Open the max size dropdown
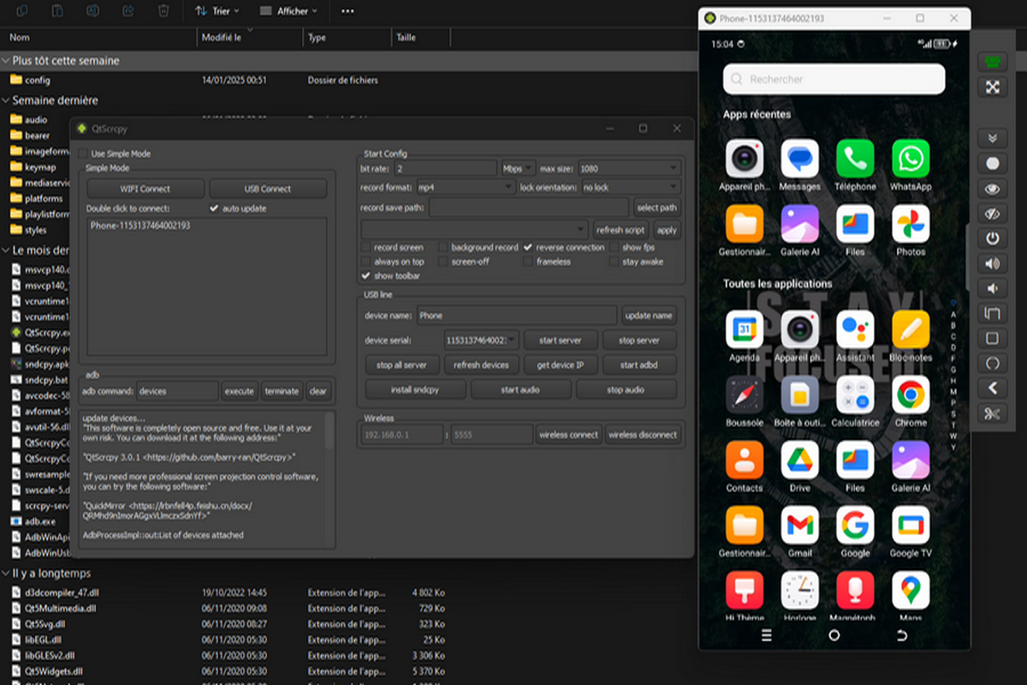The width and height of the screenshot is (1027, 685). click(629, 169)
